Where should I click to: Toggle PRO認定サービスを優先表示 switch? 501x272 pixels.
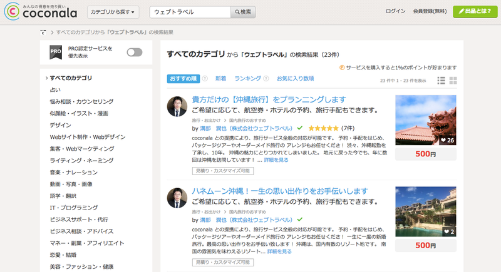click(x=134, y=53)
